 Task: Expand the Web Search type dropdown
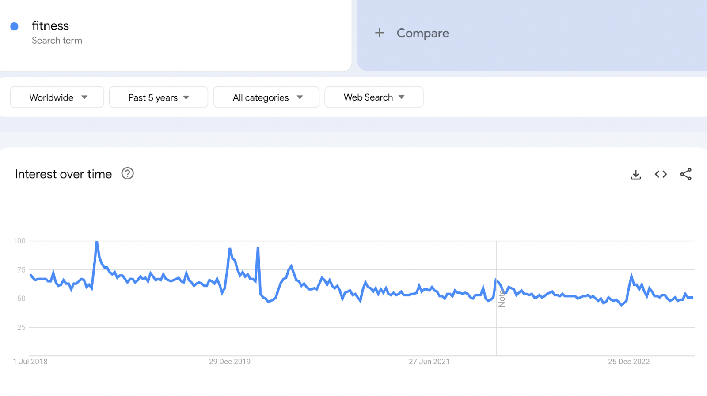tap(374, 97)
